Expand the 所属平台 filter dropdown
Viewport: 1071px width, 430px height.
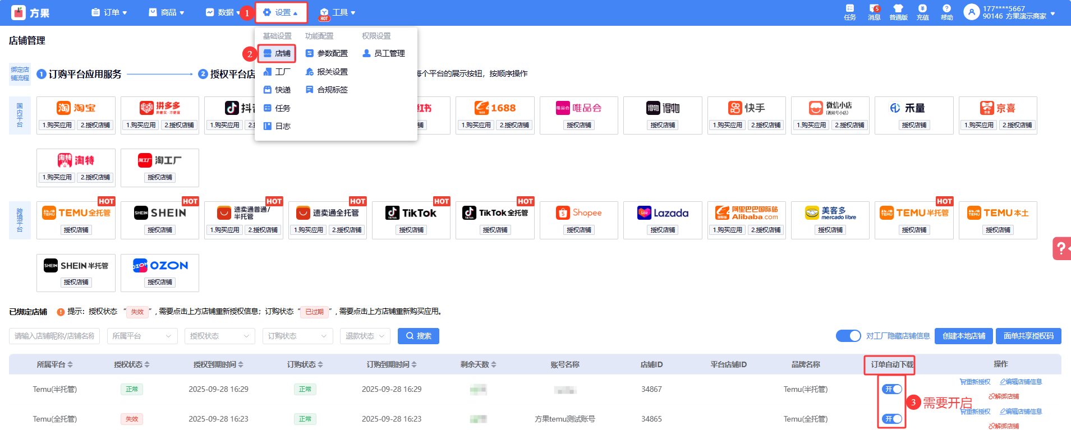[x=142, y=336]
